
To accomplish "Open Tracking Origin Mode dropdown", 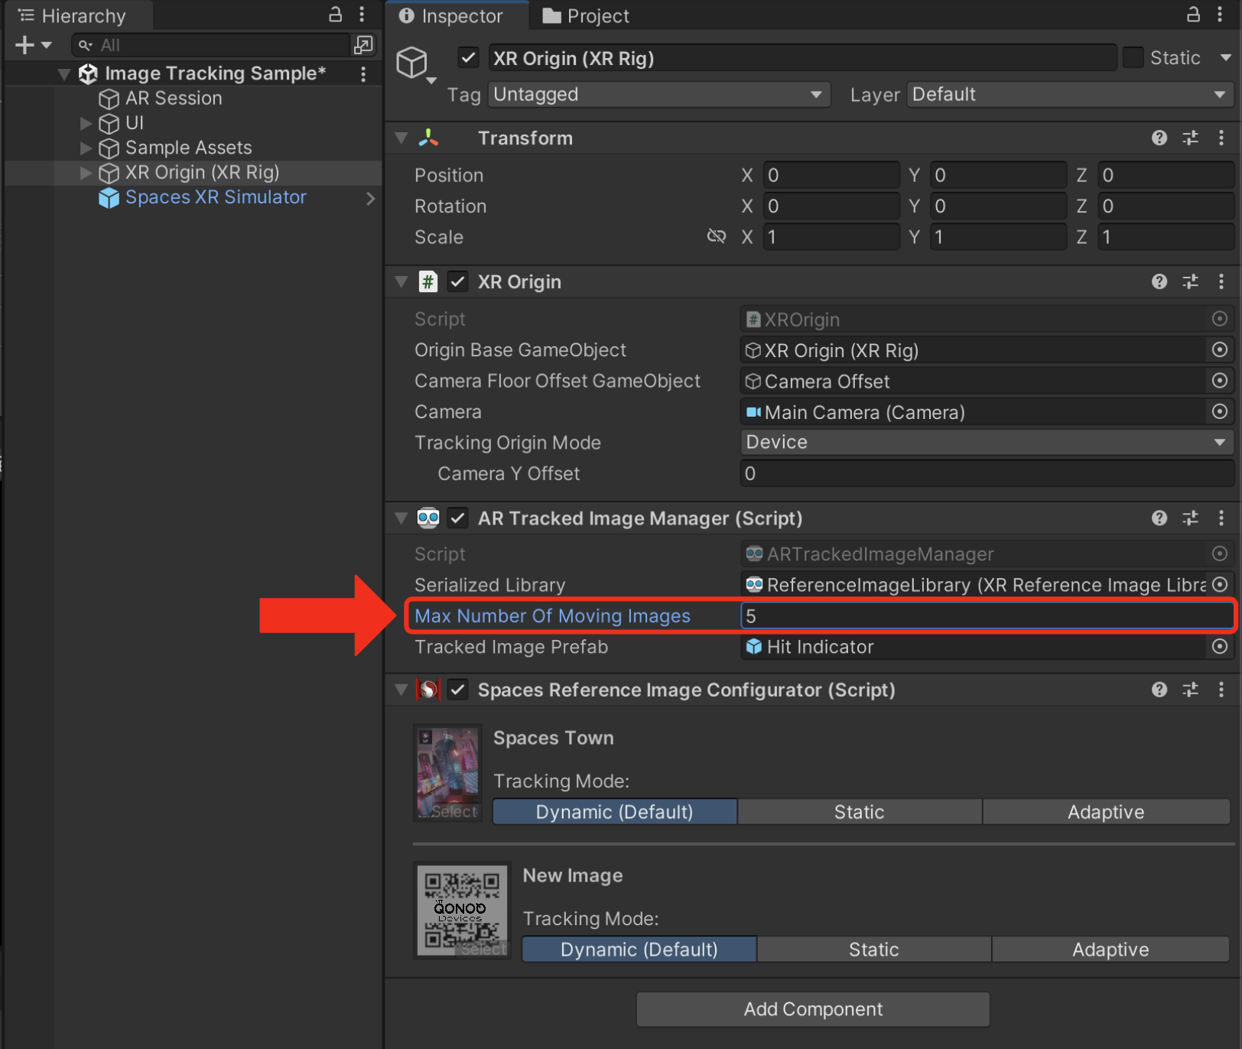I will pyautogui.click(x=986, y=443).
